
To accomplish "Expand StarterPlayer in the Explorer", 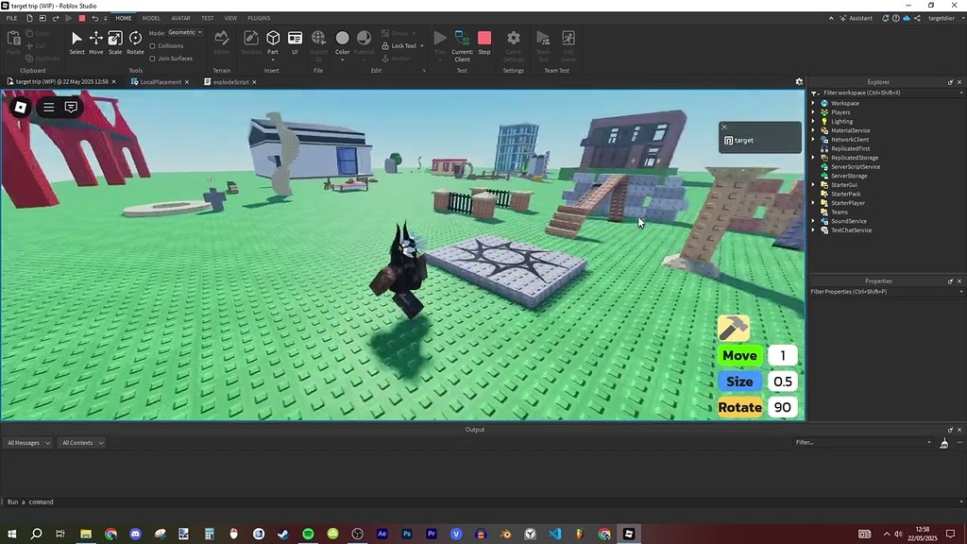I will [x=814, y=203].
